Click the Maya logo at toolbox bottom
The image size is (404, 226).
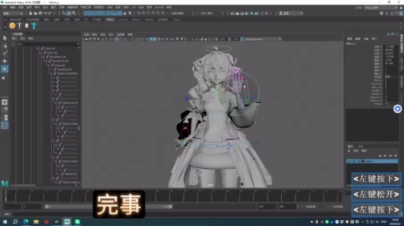pos(5,184)
